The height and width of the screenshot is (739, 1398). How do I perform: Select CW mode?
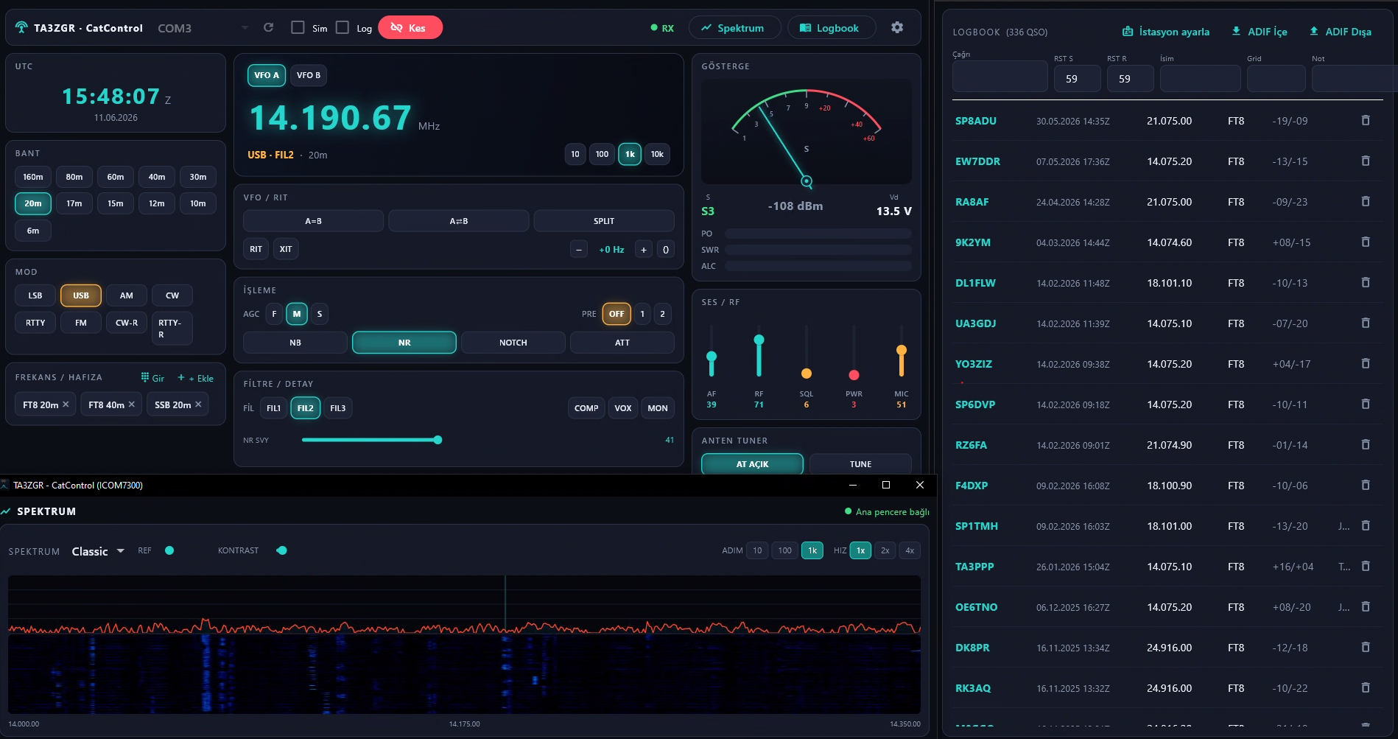coord(172,295)
